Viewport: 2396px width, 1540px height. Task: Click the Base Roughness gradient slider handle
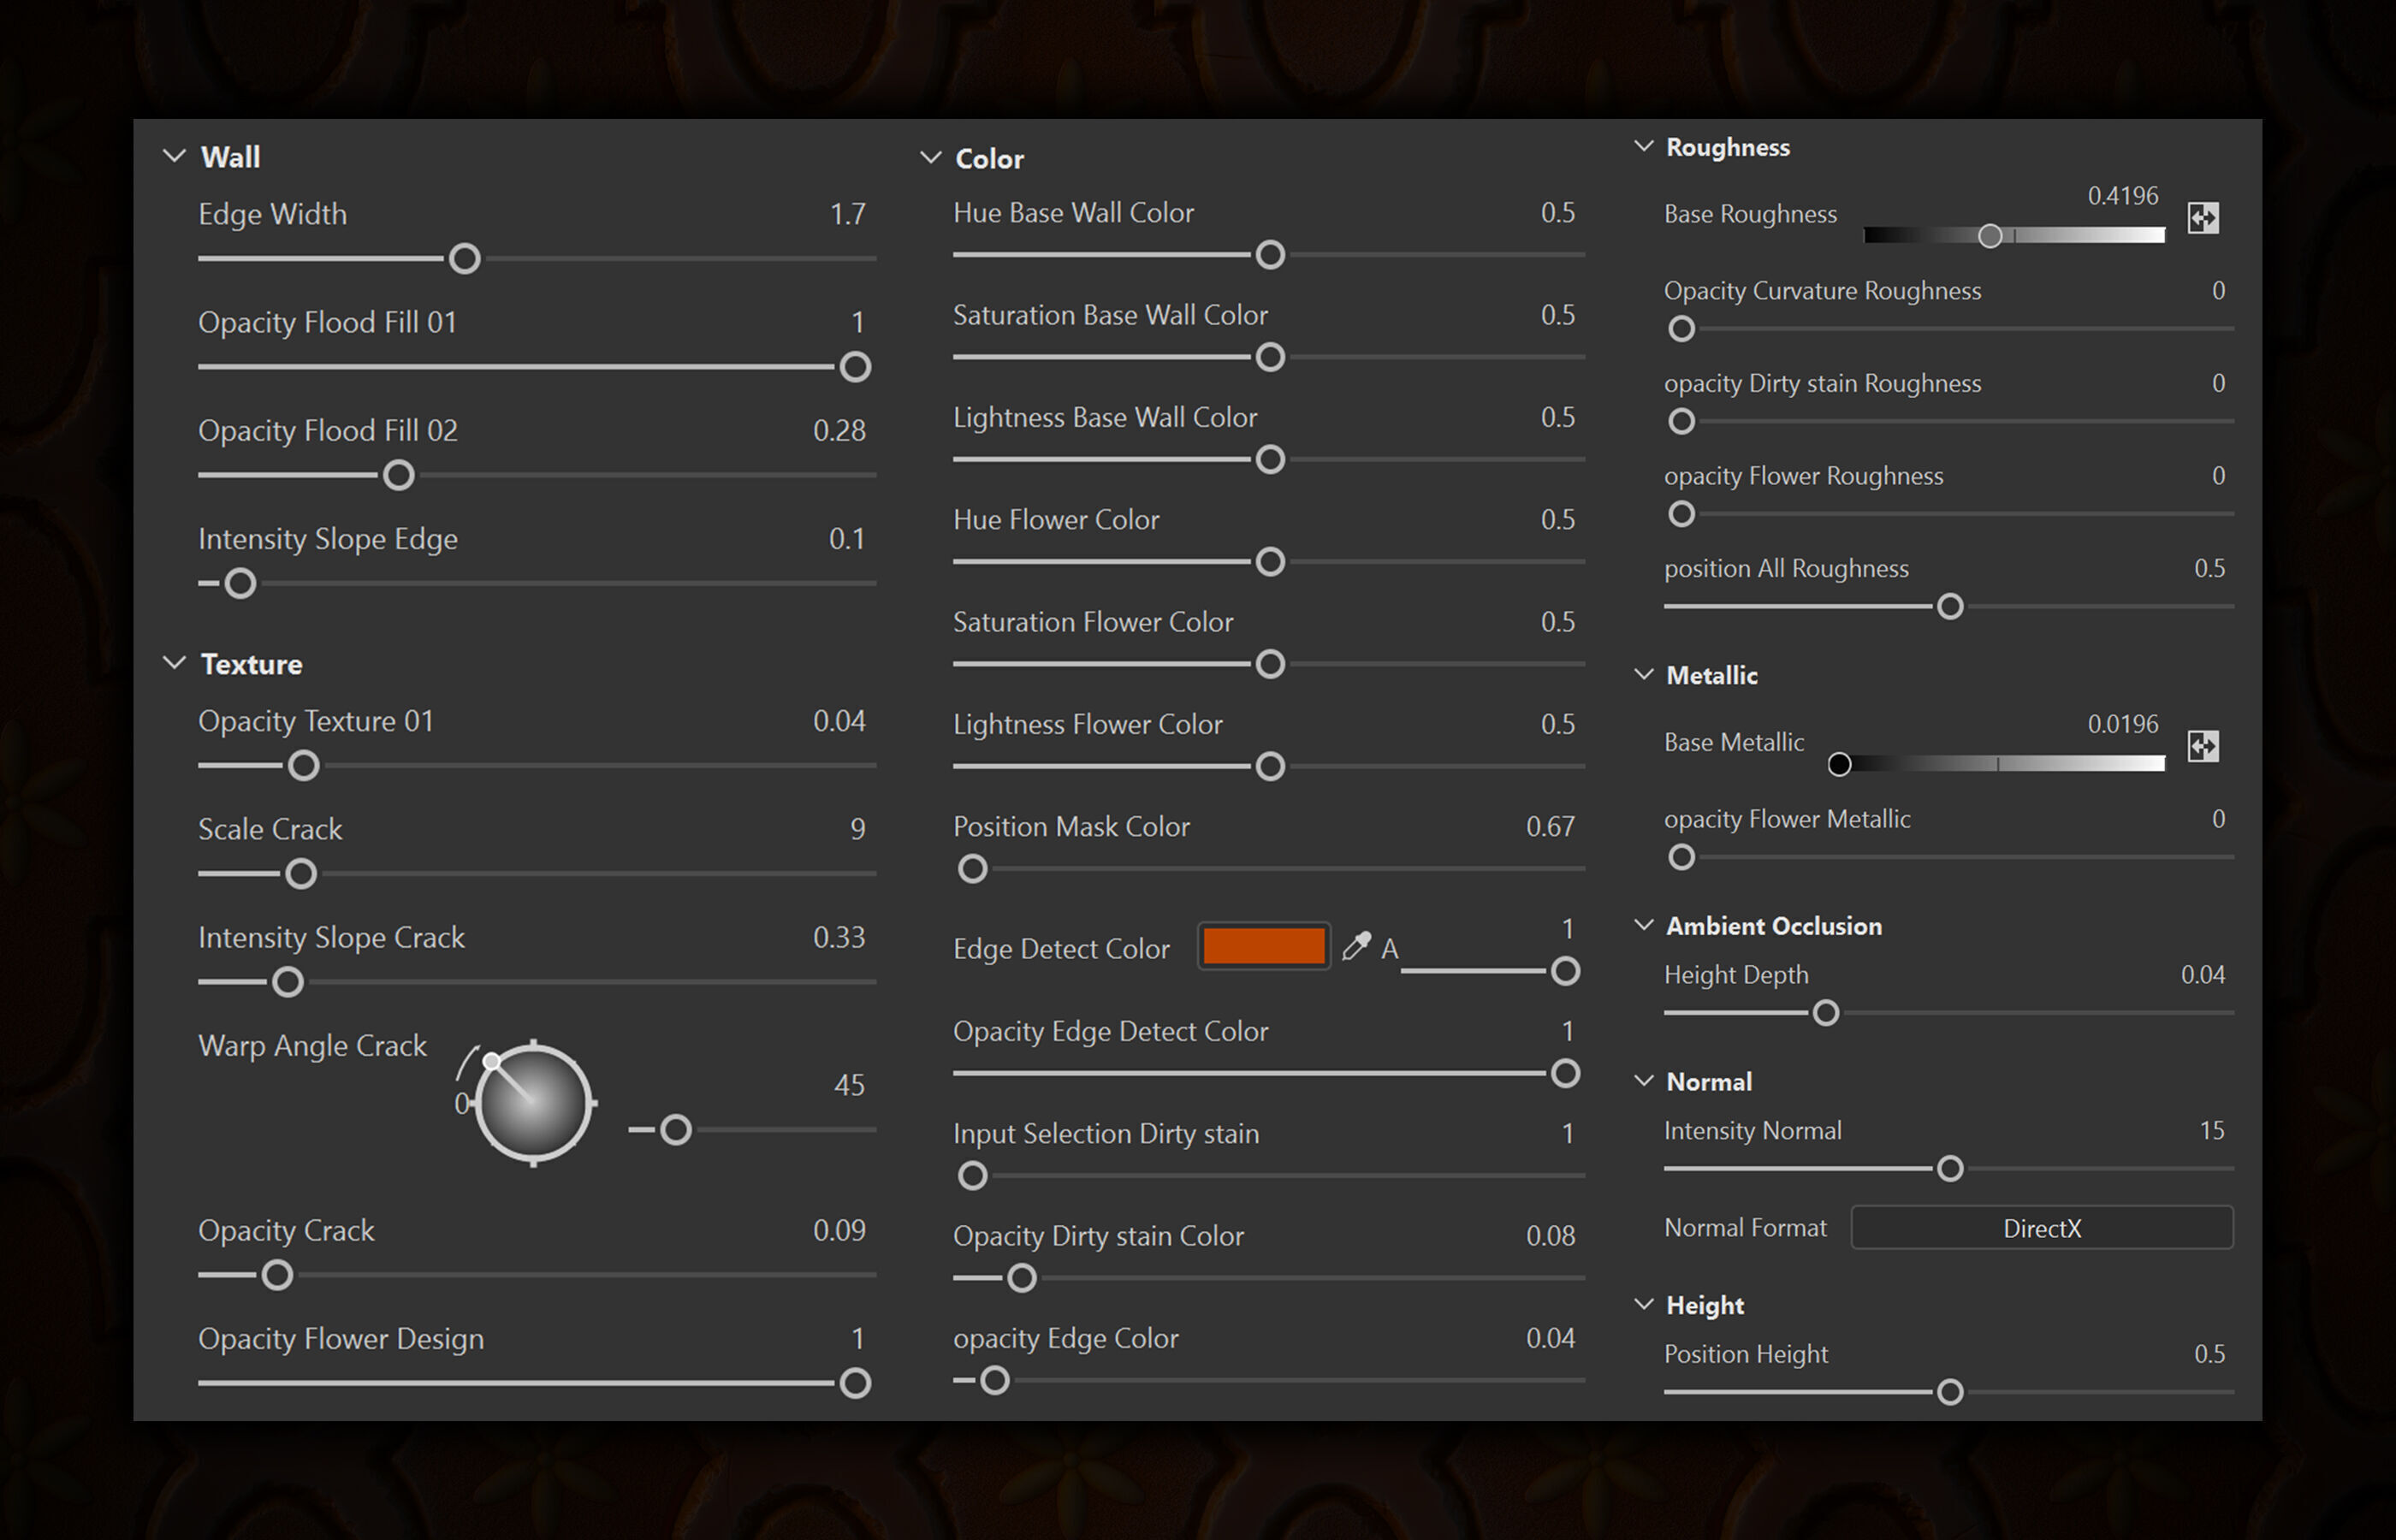click(1990, 236)
